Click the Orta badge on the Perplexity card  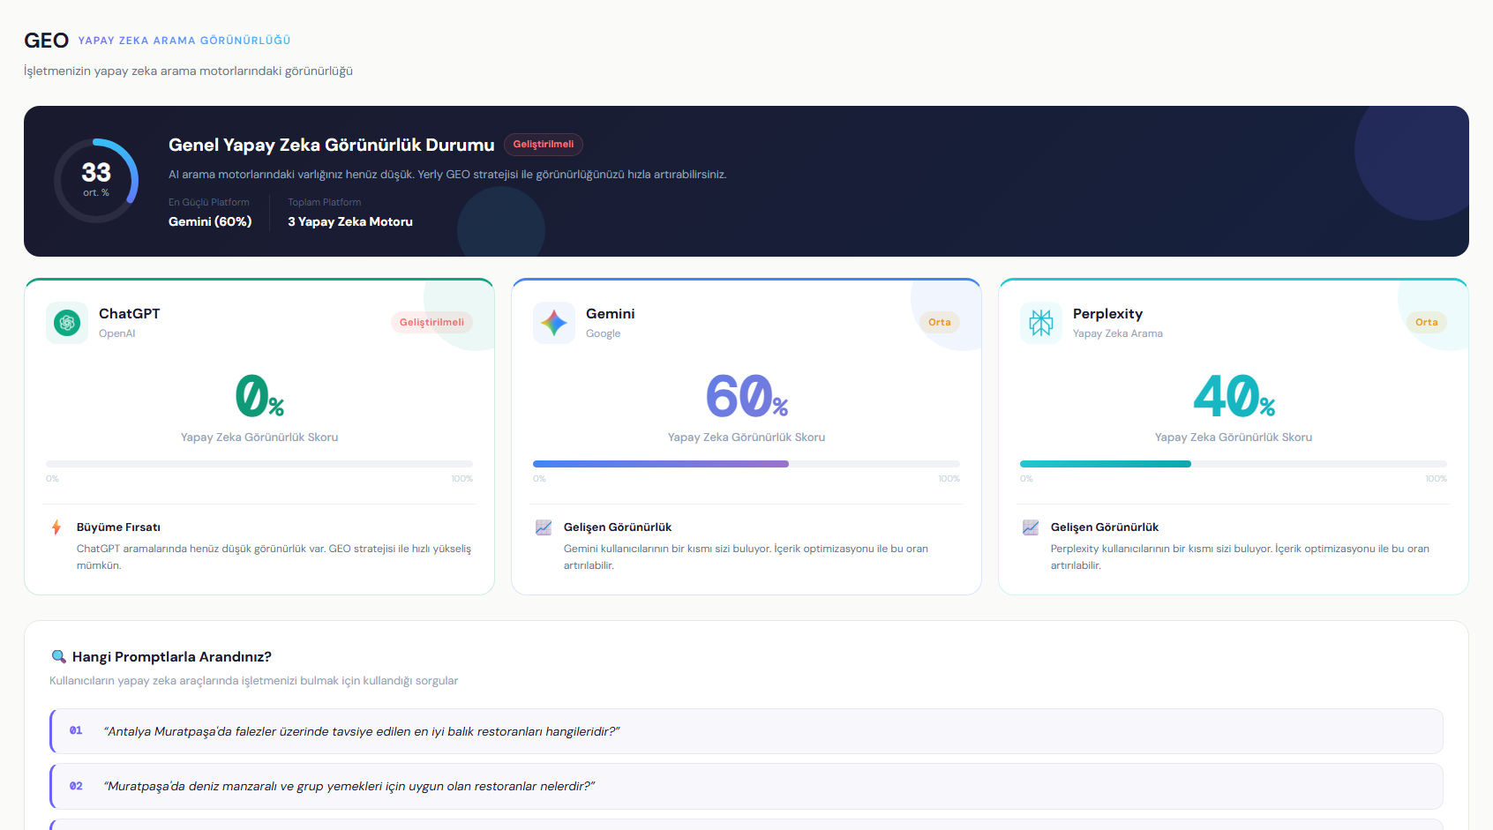click(x=1427, y=323)
